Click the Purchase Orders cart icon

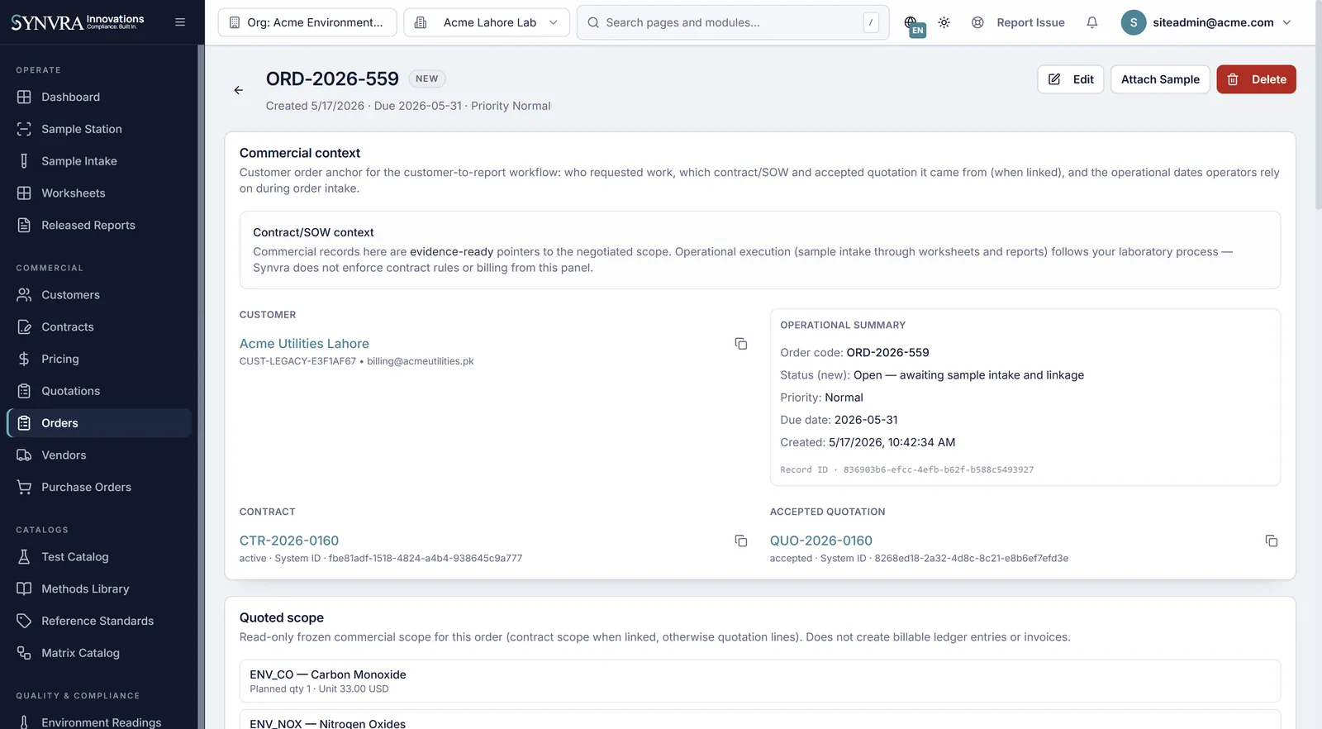[24, 487]
